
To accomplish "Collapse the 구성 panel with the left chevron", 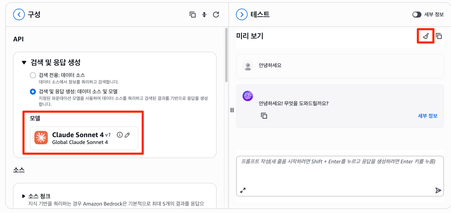I will (19, 14).
